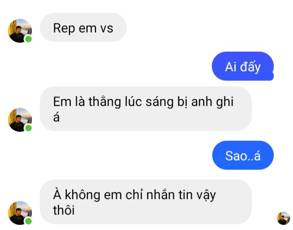Click online status dot on middle avatar

click(x=29, y=128)
